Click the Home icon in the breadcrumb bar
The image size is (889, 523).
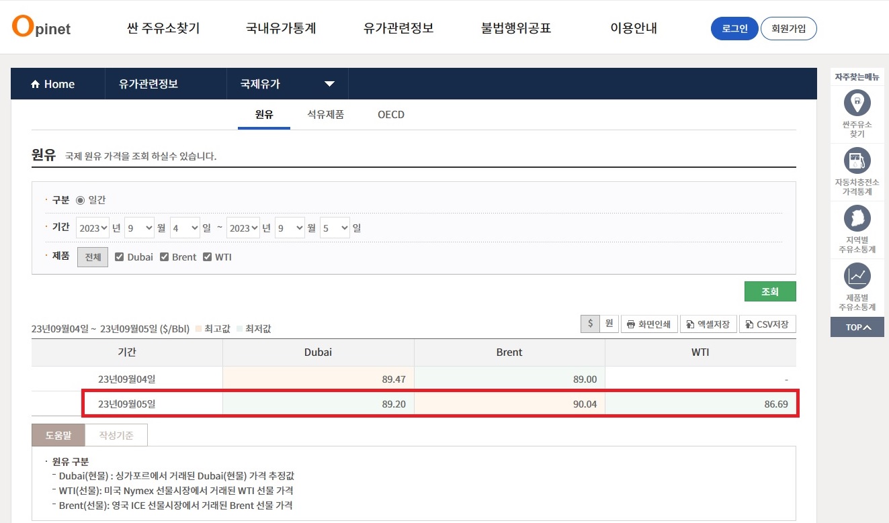[x=35, y=83]
